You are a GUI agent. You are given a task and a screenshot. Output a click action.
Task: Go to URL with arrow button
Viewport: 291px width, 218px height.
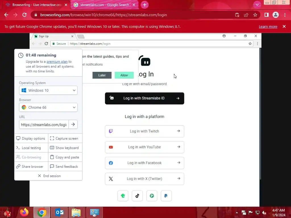73,124
